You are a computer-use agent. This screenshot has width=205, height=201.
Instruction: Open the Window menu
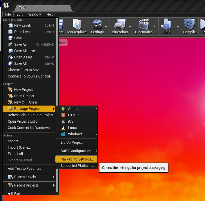(35, 14)
